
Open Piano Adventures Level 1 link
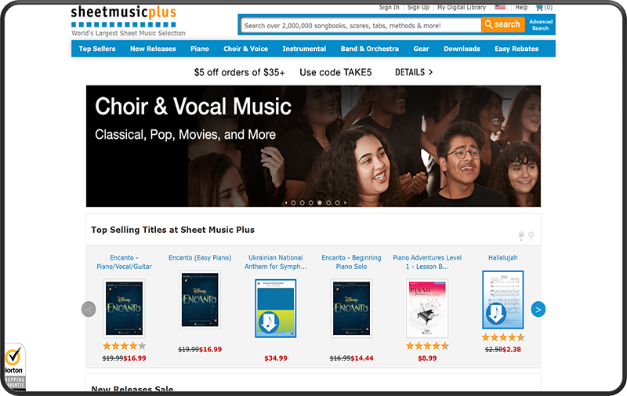click(x=427, y=262)
